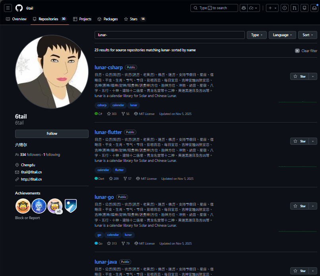
Task: Click the repository search field containing lunar-
Action: point(169,35)
